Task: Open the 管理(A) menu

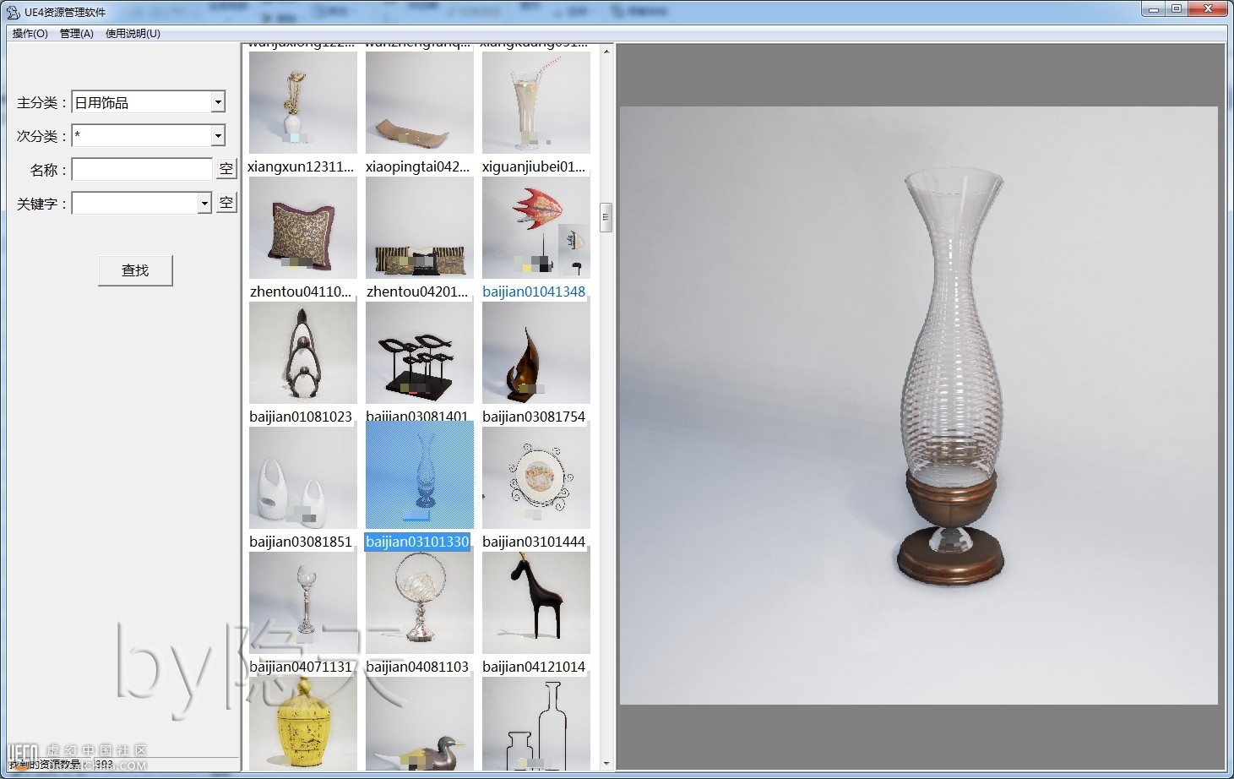Action: click(76, 34)
